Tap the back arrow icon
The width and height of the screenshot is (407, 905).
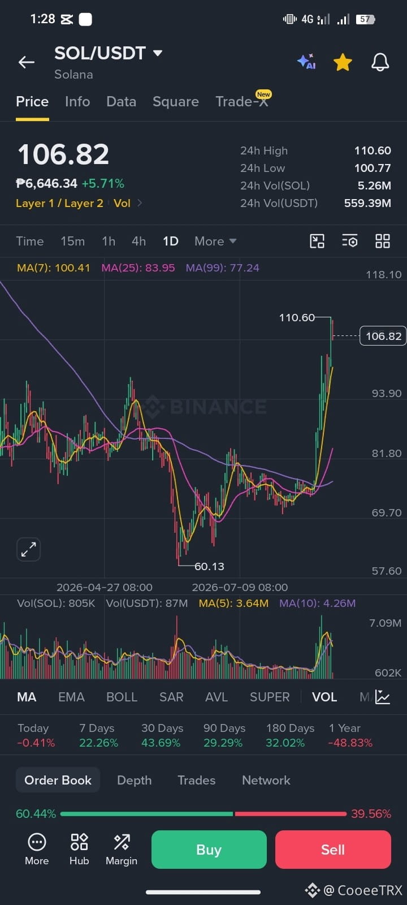click(x=27, y=62)
